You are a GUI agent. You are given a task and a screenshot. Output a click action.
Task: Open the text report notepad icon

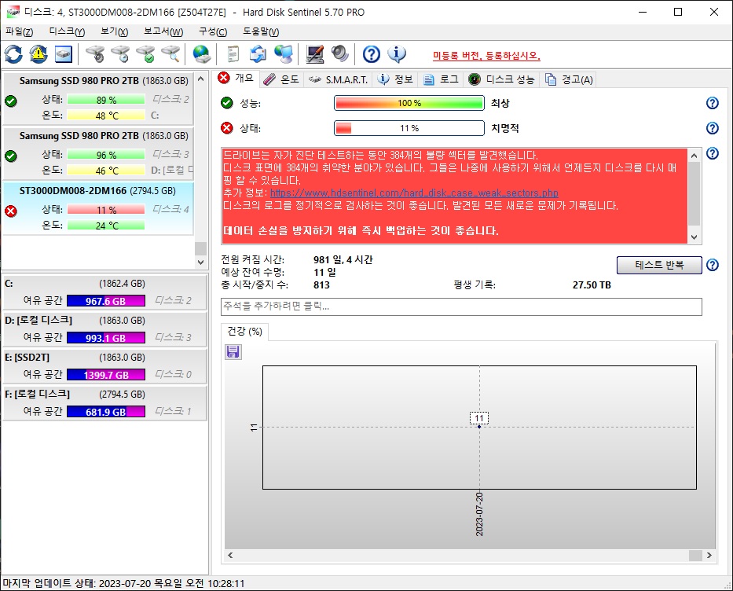(x=233, y=54)
